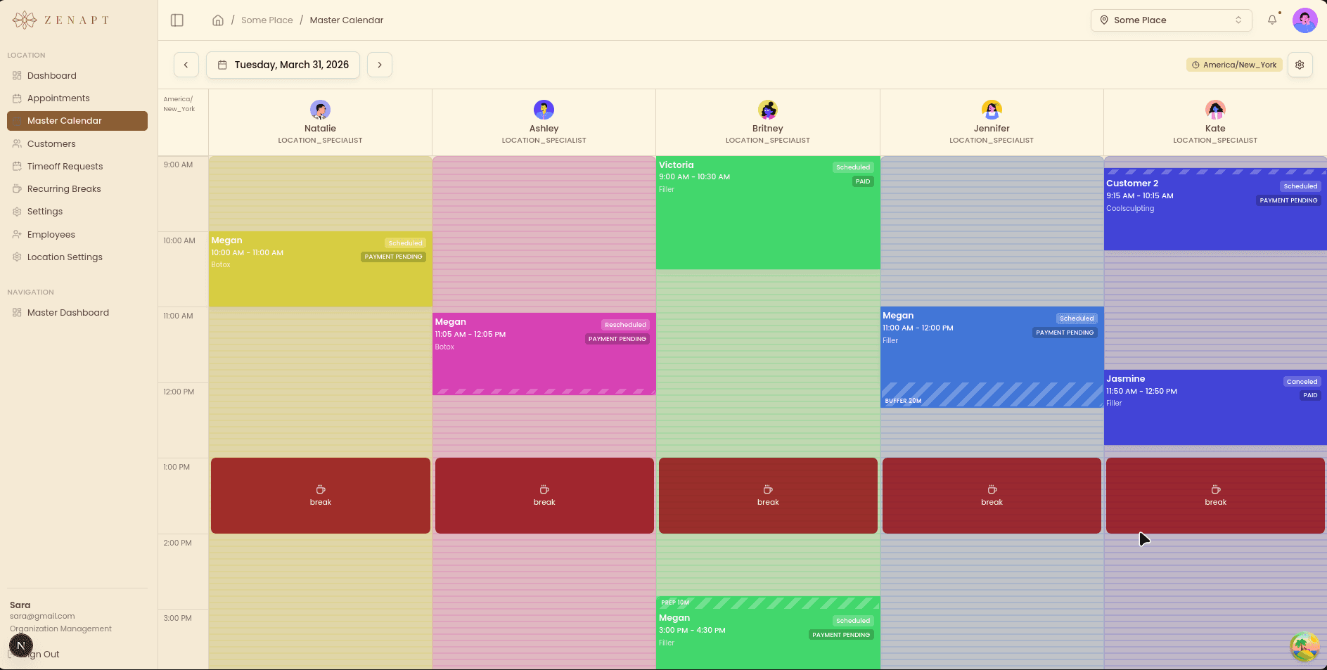Screen dimensions: 1327x670
Task: Open the Some Place location dropdown
Action: coord(1171,20)
